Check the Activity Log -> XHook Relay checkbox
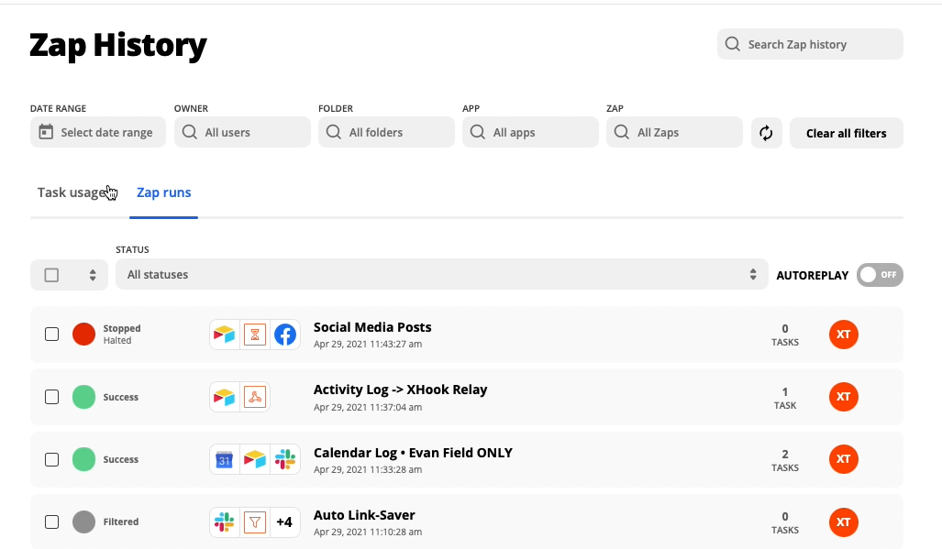The width and height of the screenshot is (942, 549). point(51,397)
